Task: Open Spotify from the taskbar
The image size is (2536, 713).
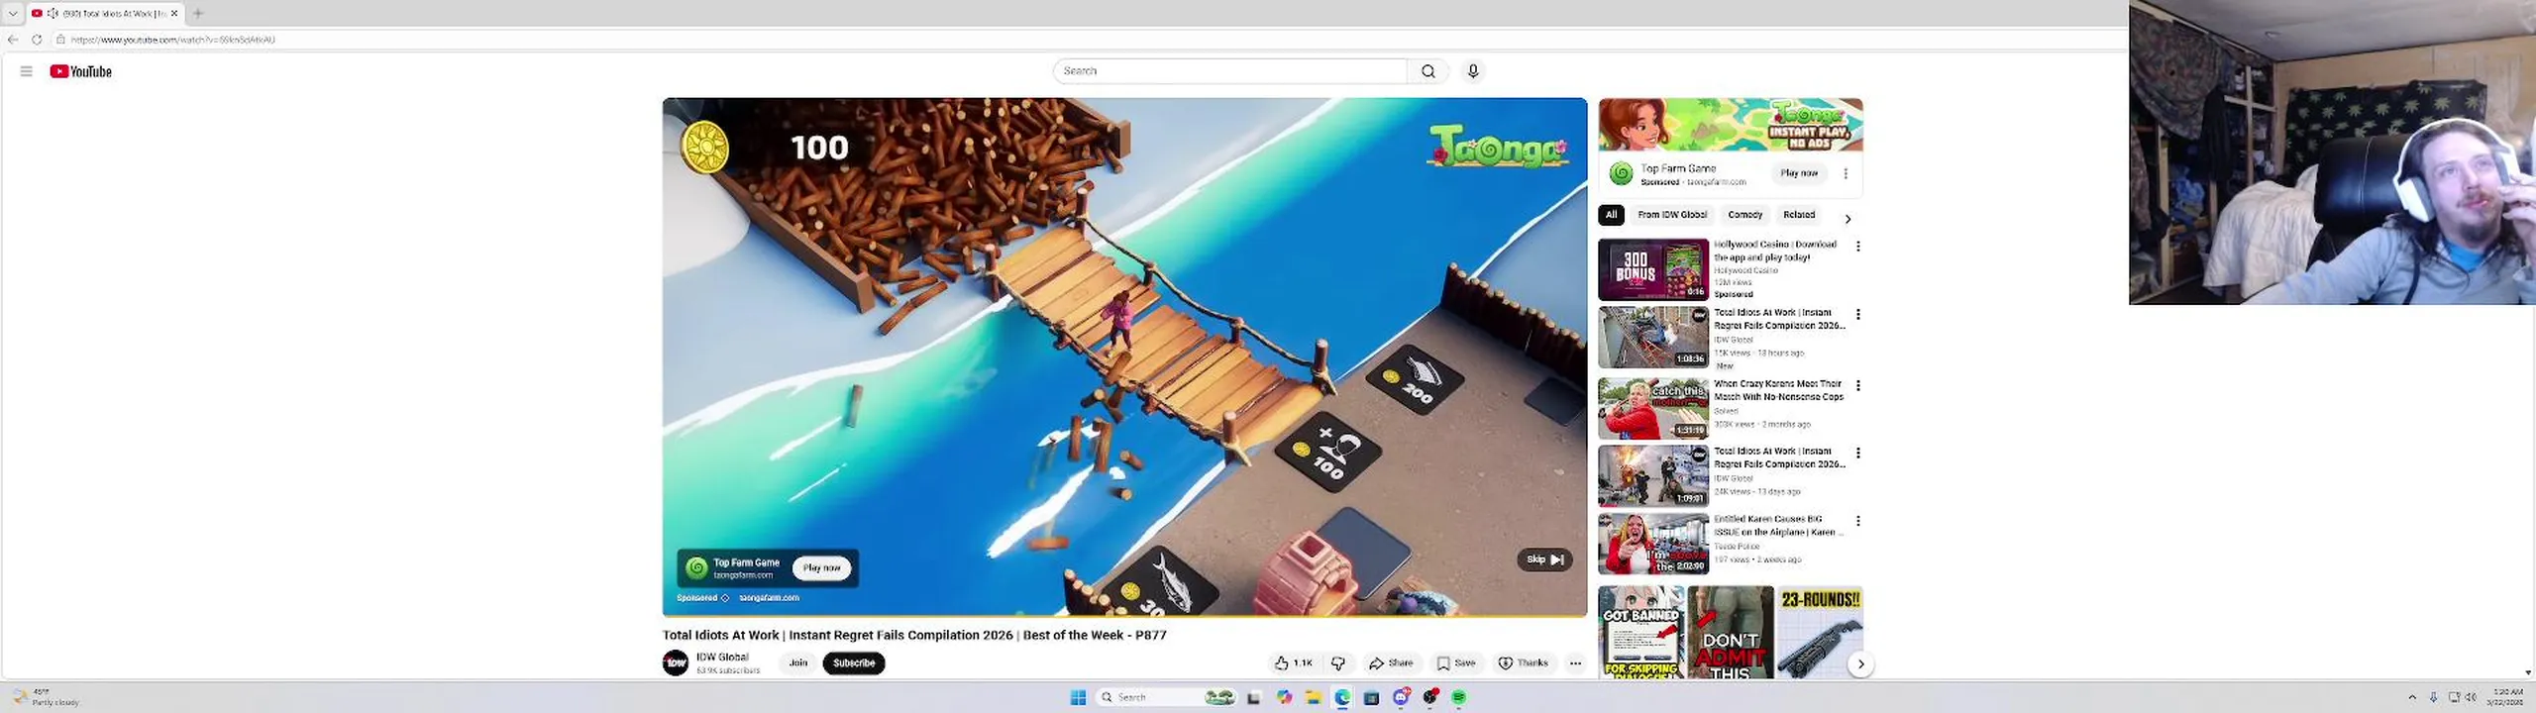Action: pos(1459,697)
